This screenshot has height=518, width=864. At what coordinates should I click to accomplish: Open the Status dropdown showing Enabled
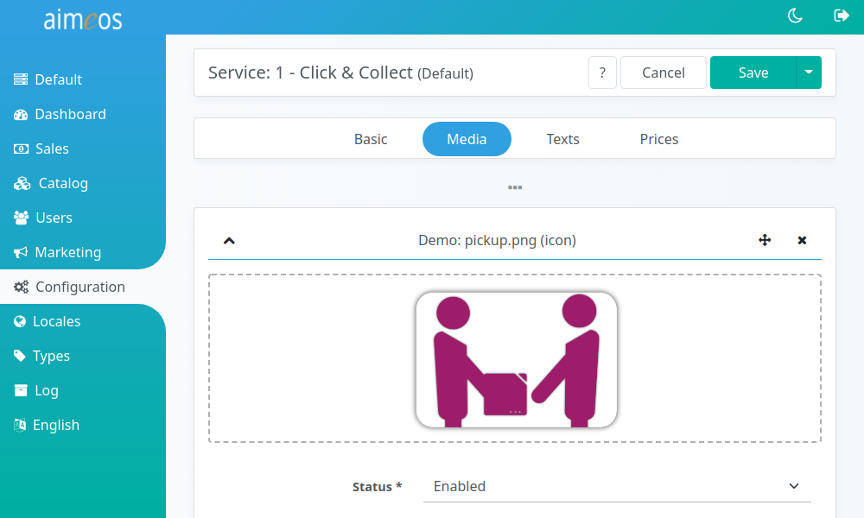pyautogui.click(x=617, y=486)
